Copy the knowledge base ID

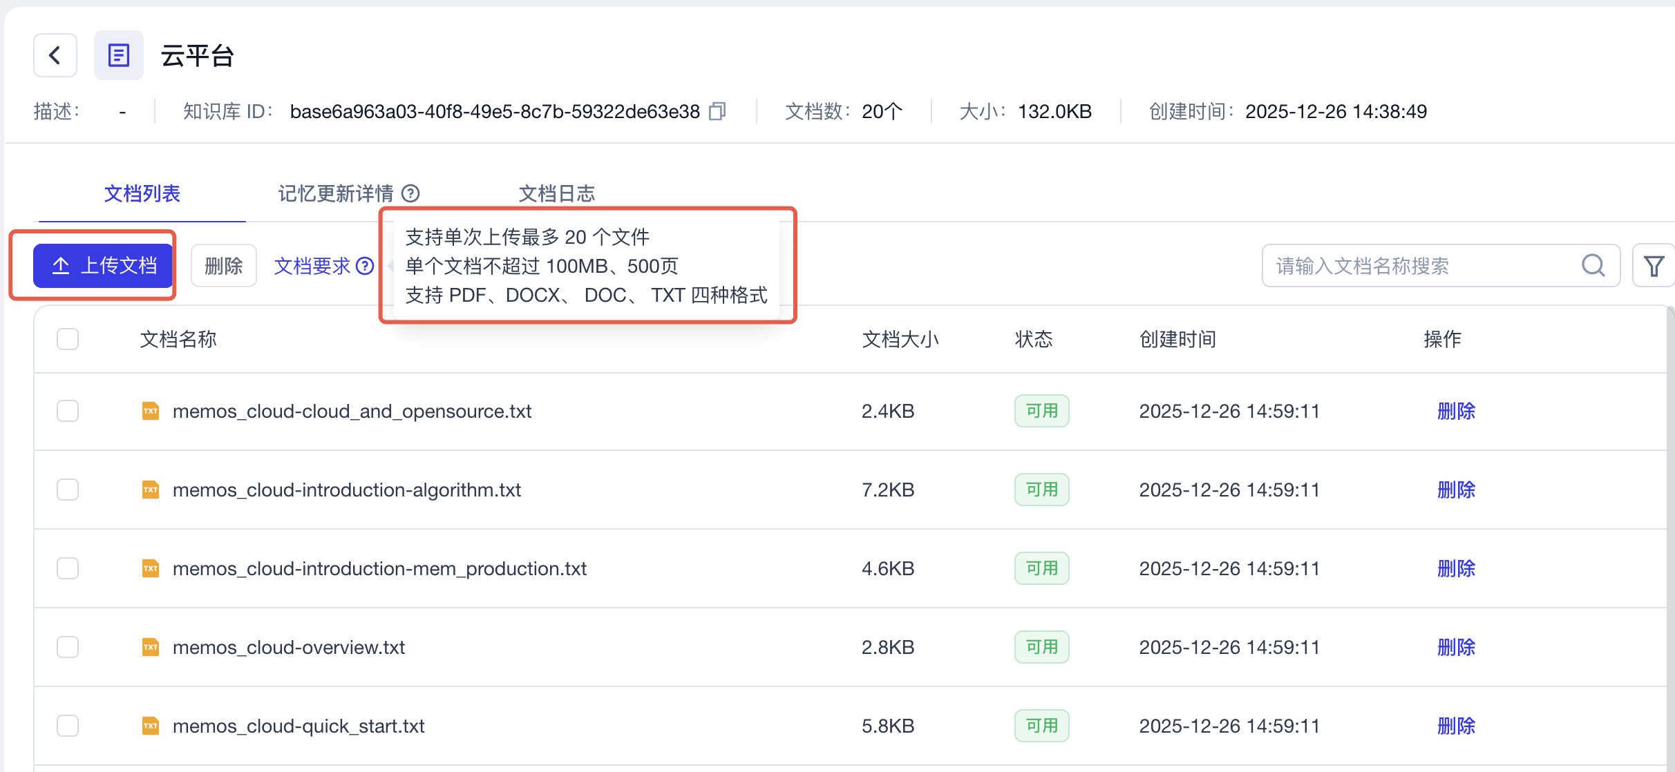coord(717,111)
